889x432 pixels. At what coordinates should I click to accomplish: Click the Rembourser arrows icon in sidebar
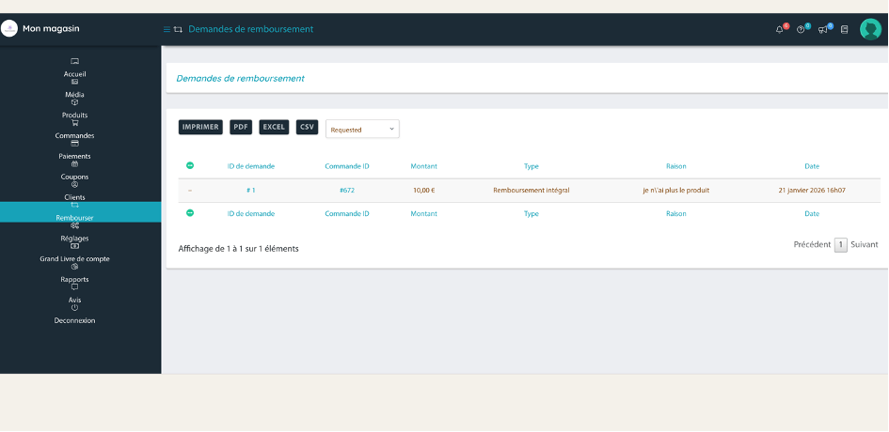75,205
